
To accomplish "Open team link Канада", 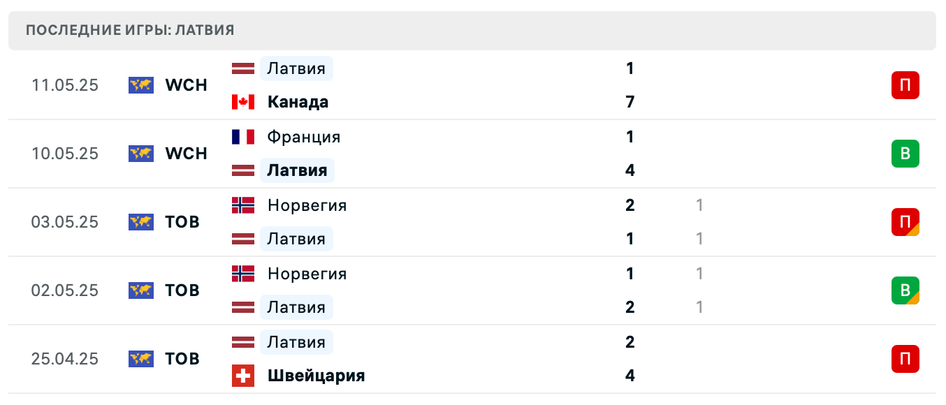I will [298, 102].
